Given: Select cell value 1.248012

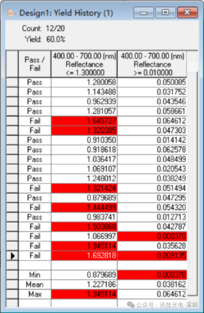Looking at the screenshot, I should 84,178.
